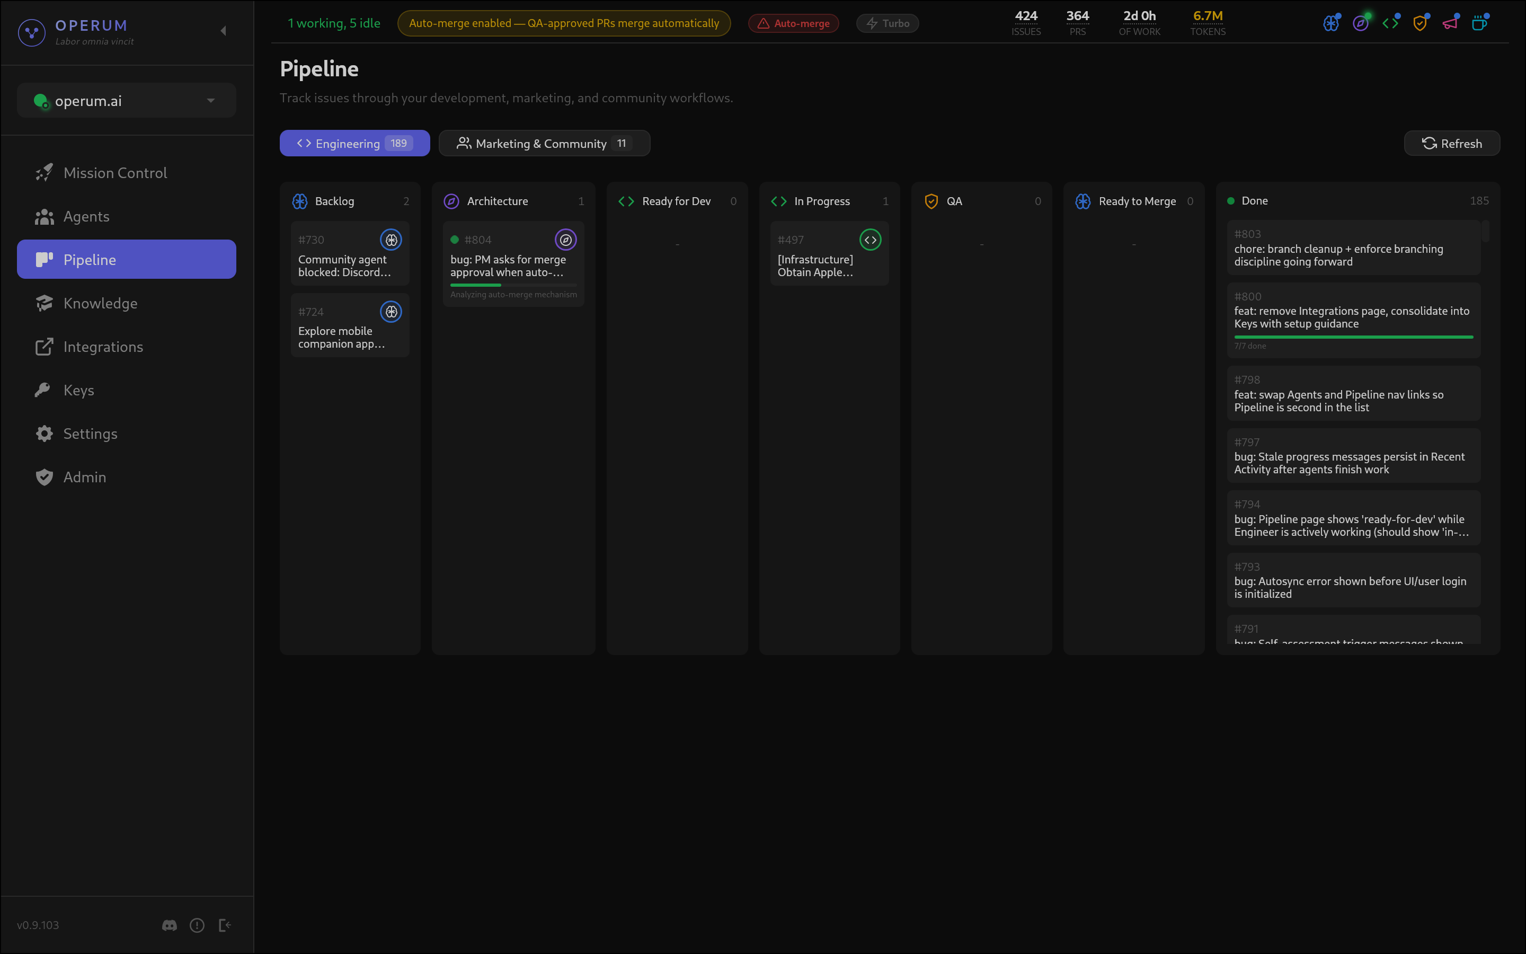The image size is (1526, 954).
Task: Expand issue #804 card in Architecture column
Action: click(x=513, y=265)
